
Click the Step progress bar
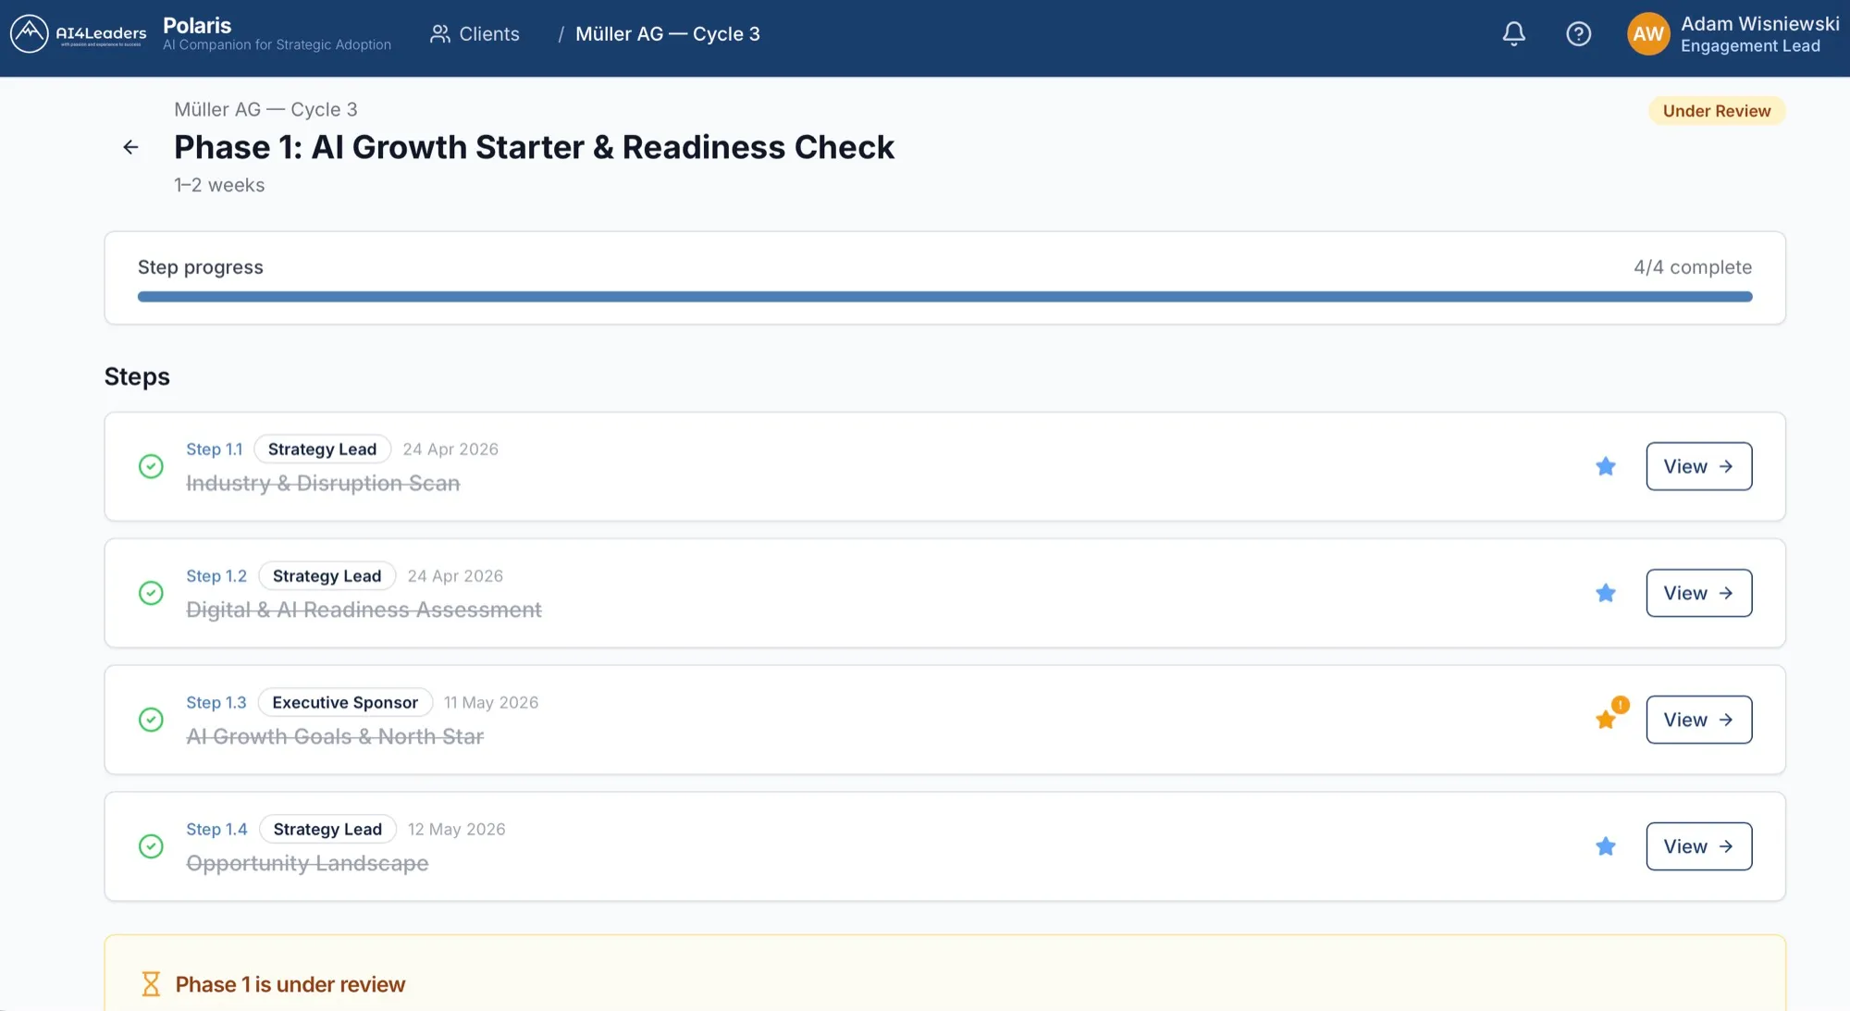click(944, 297)
